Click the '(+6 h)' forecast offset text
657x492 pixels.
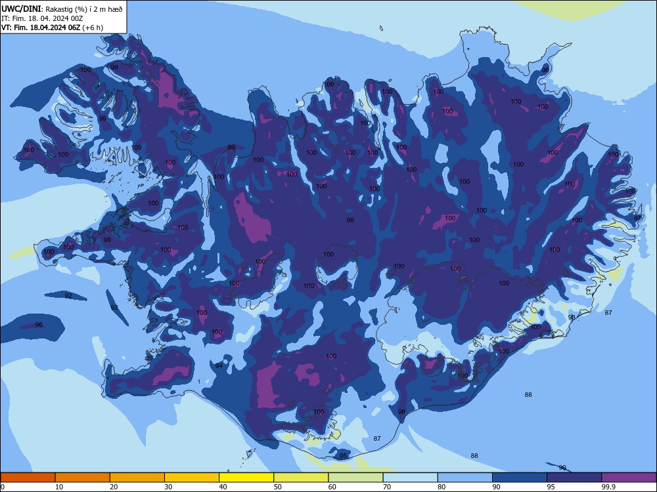pyautogui.click(x=93, y=28)
